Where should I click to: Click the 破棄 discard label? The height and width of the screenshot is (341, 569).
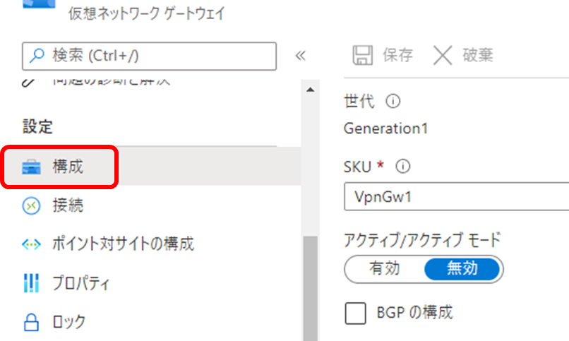[x=477, y=55]
